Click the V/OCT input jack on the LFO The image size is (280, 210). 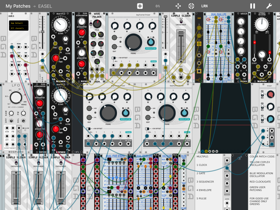pos(7,144)
